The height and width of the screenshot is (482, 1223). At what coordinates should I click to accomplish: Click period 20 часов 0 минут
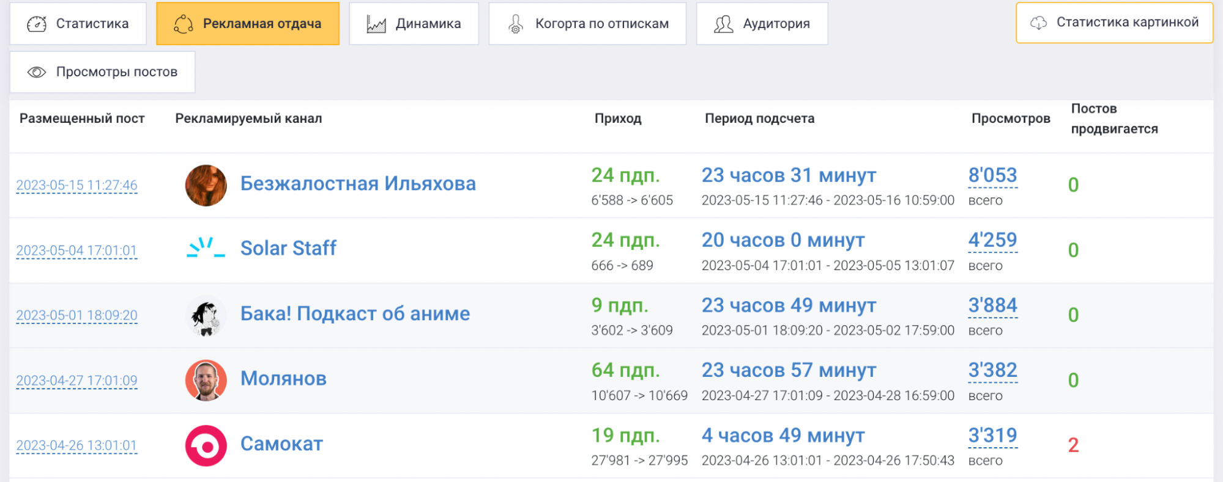(783, 240)
